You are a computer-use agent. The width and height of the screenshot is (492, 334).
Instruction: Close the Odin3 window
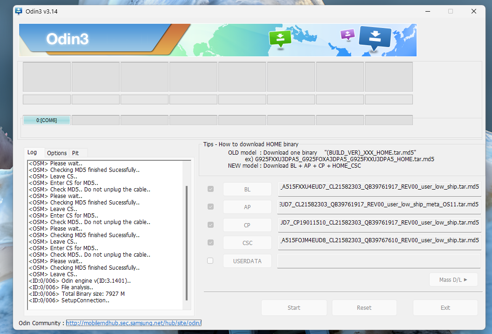pos(474,11)
